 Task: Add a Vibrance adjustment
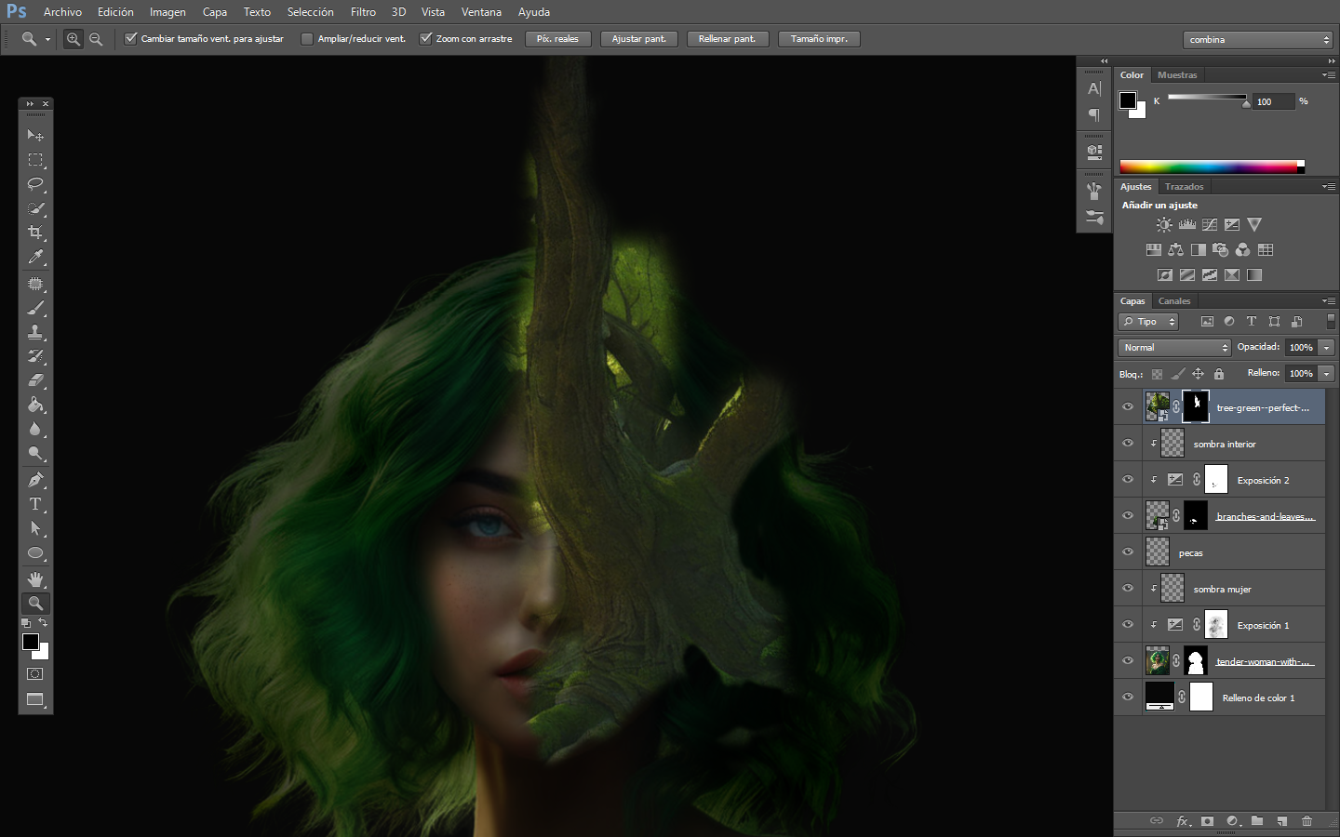click(x=1254, y=225)
